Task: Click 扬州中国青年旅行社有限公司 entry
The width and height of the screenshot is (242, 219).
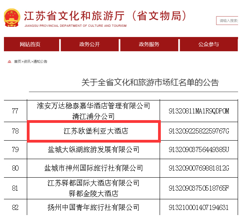Action: click(x=93, y=207)
